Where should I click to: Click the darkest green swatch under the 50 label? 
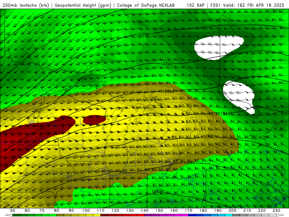tap(16, 215)
